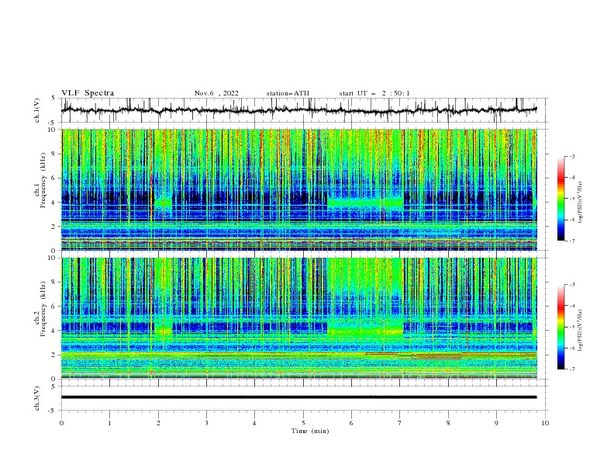
Task: Click time axis tick label "3"
Action: point(206,423)
